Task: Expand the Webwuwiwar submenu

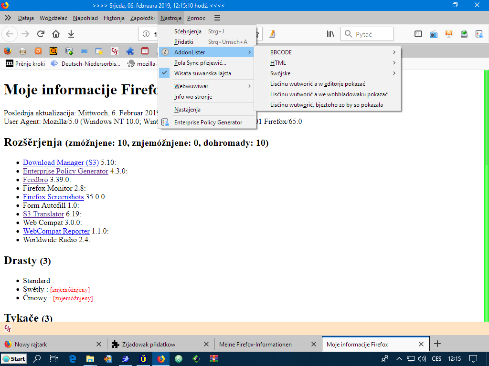Action: (207, 86)
